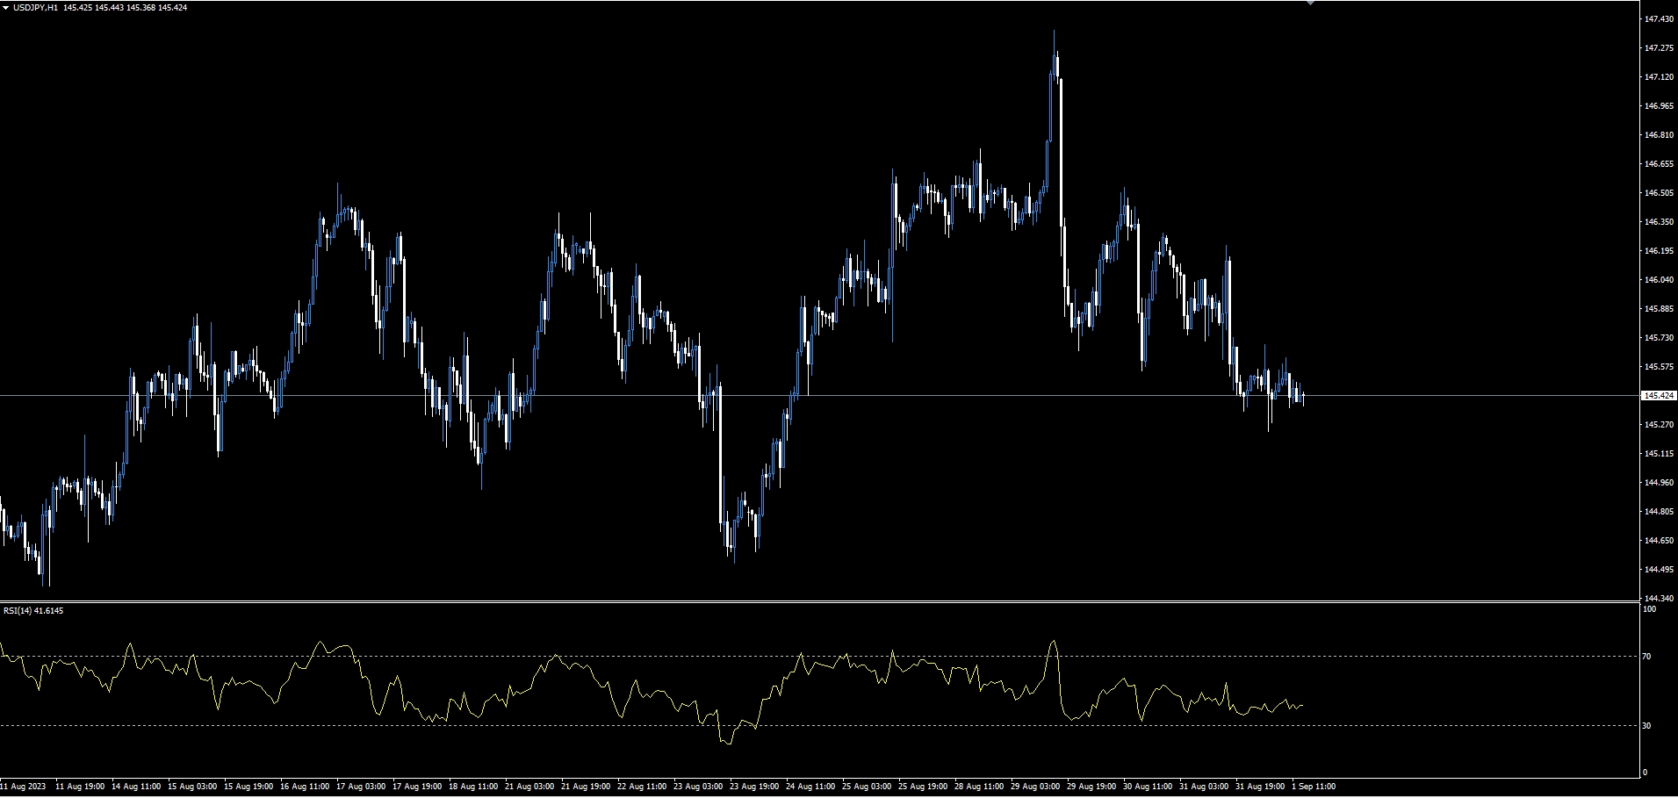
Task: Click the 16 Aug 11:00 time label
Action: coord(305,787)
